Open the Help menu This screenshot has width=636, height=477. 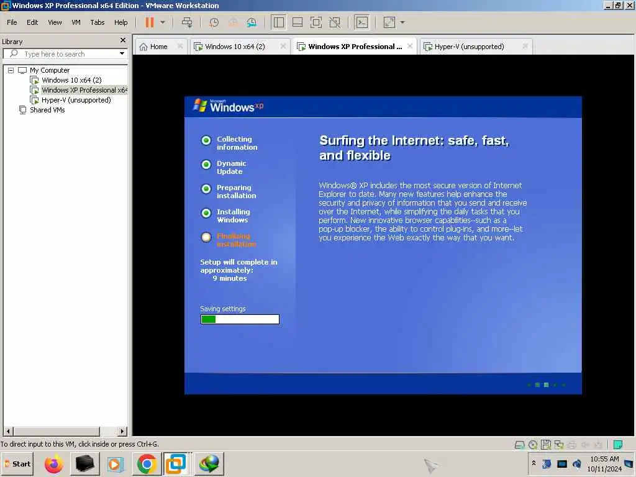point(121,22)
